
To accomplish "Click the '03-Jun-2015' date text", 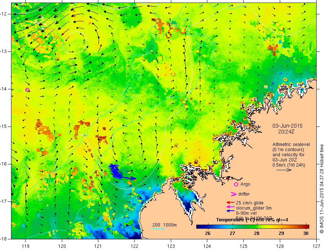I will (288, 126).
